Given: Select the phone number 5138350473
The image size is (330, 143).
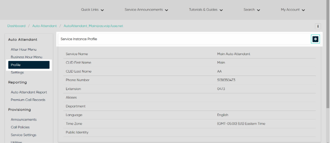Looking at the screenshot, I should pos(226,80).
